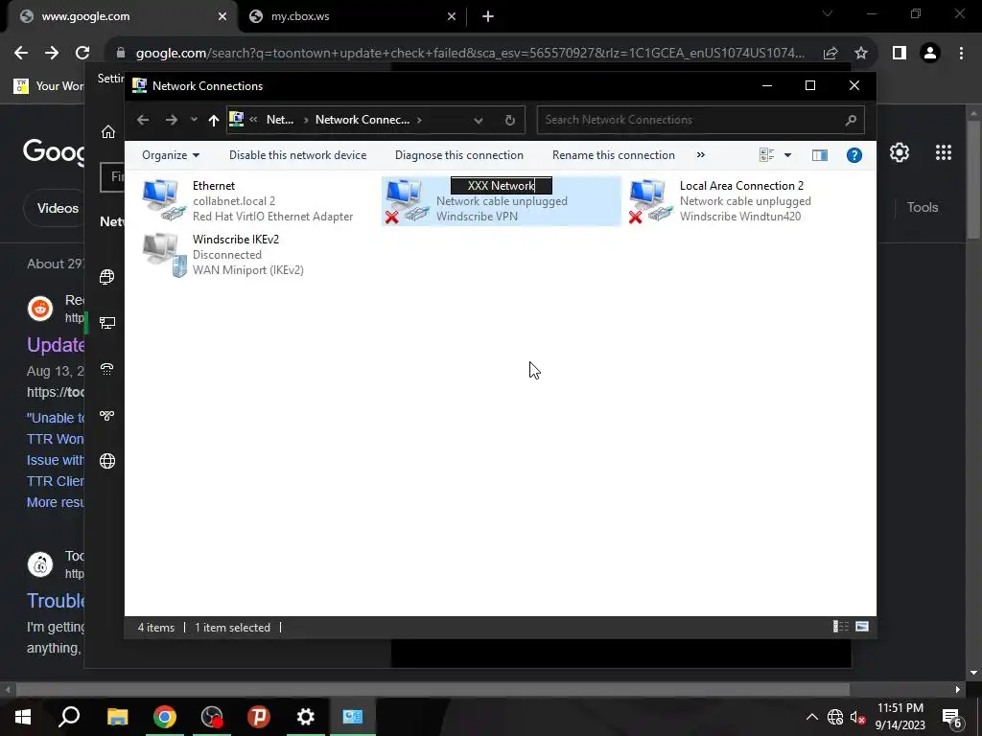
Task: Open Settings home icon in sidebar
Action: pos(107,131)
